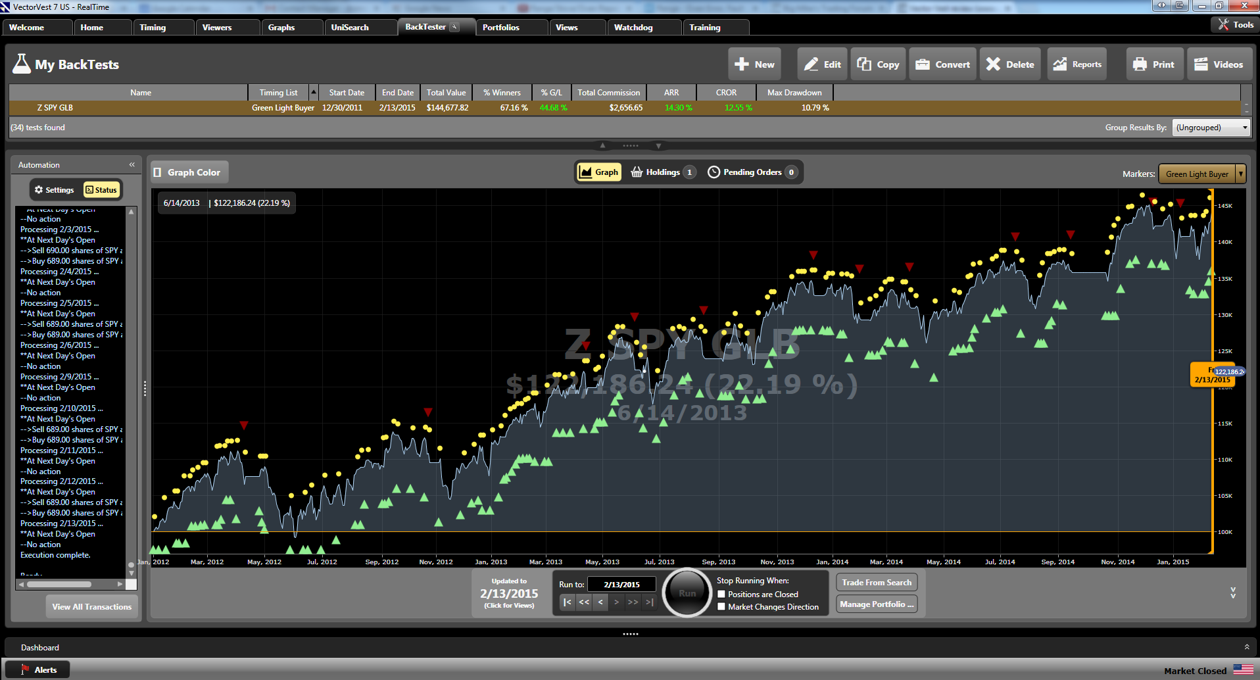The width and height of the screenshot is (1260, 680).
Task: Sort by the Total Value column header
Action: click(446, 92)
